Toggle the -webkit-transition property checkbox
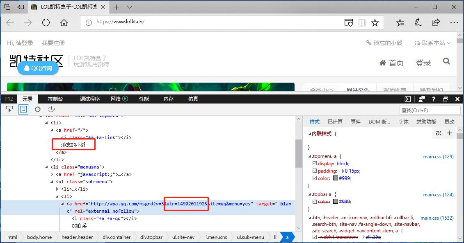 tap(315, 237)
